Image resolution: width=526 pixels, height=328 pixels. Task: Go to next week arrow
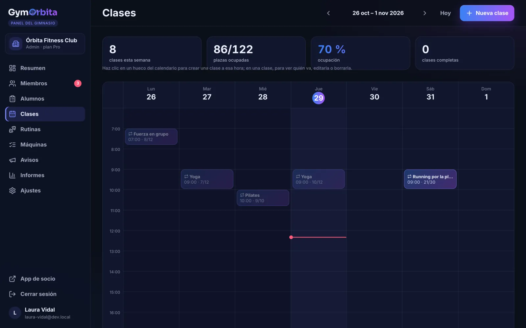pos(425,13)
